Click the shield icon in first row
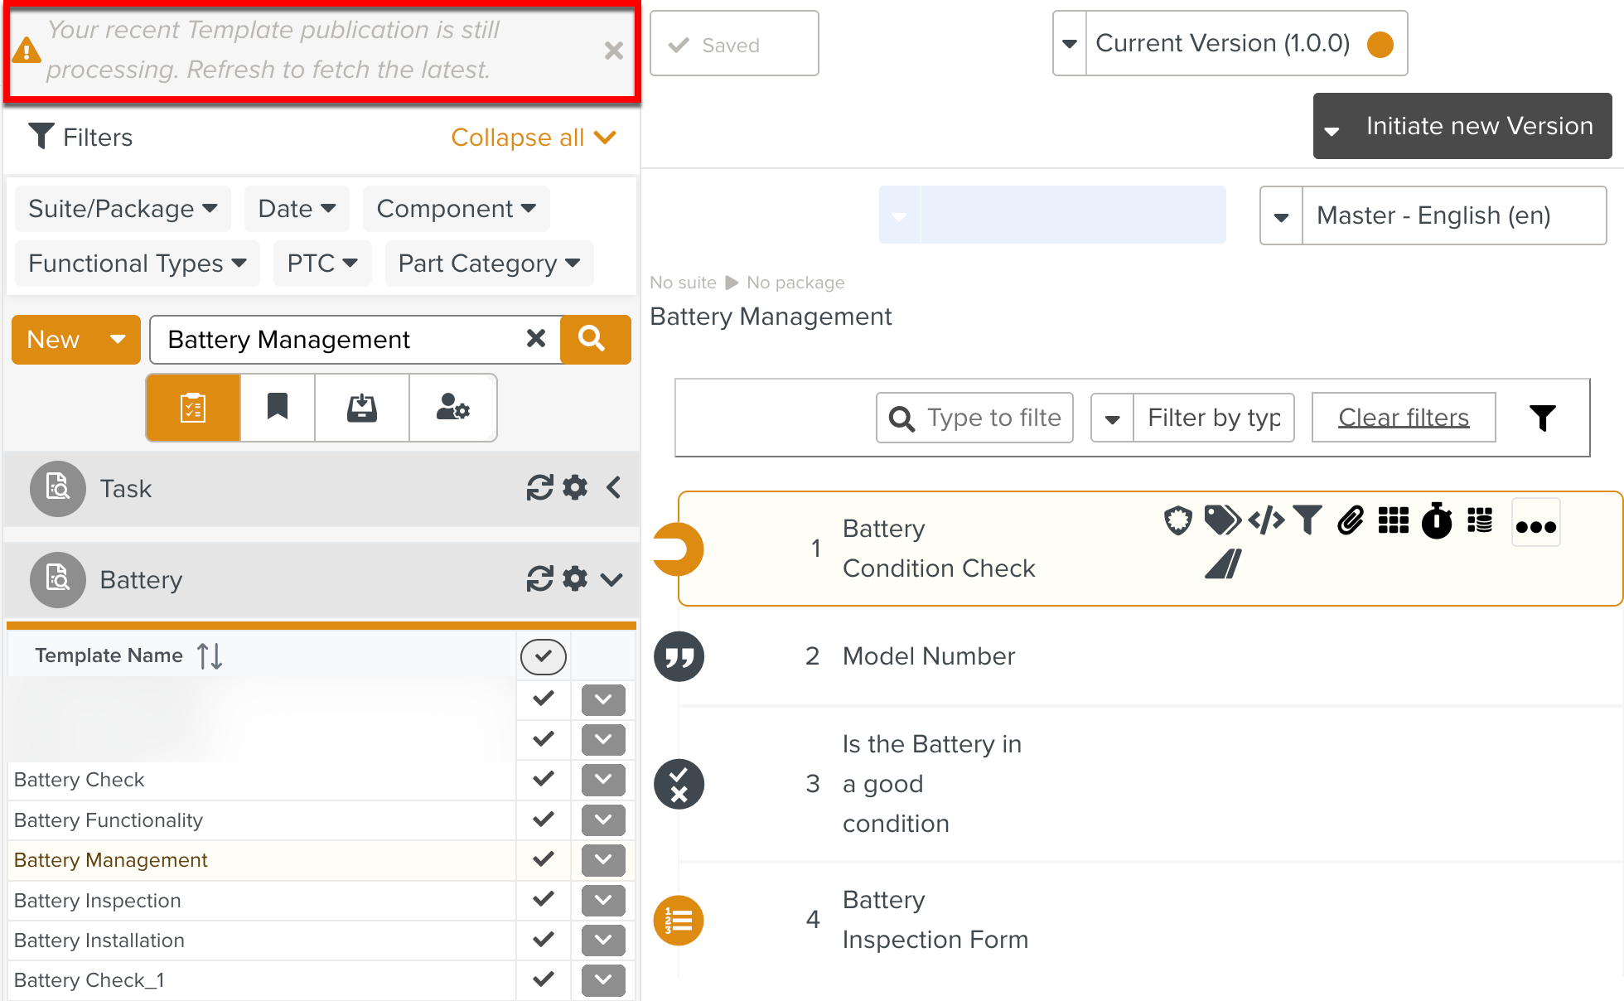 point(1177,520)
